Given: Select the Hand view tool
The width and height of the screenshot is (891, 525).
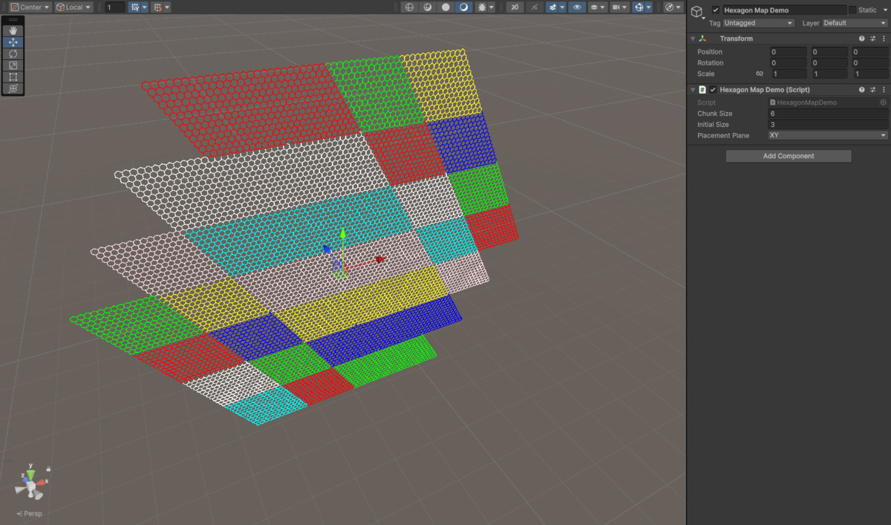Looking at the screenshot, I should [x=13, y=30].
